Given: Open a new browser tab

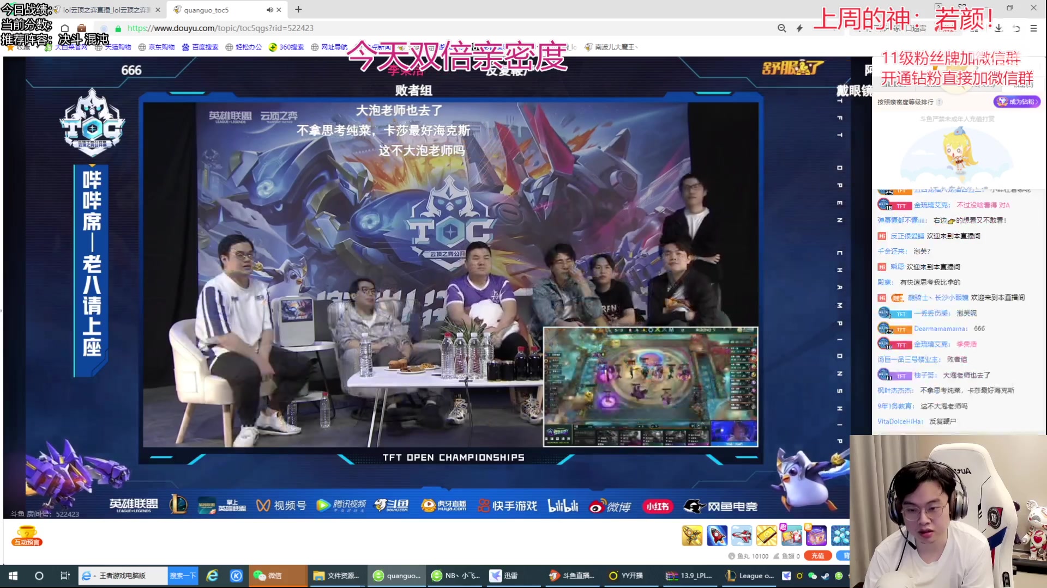Looking at the screenshot, I should coord(298,10).
